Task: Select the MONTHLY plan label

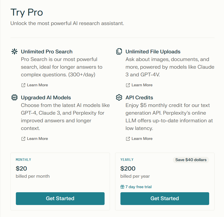Action: click(x=24, y=160)
